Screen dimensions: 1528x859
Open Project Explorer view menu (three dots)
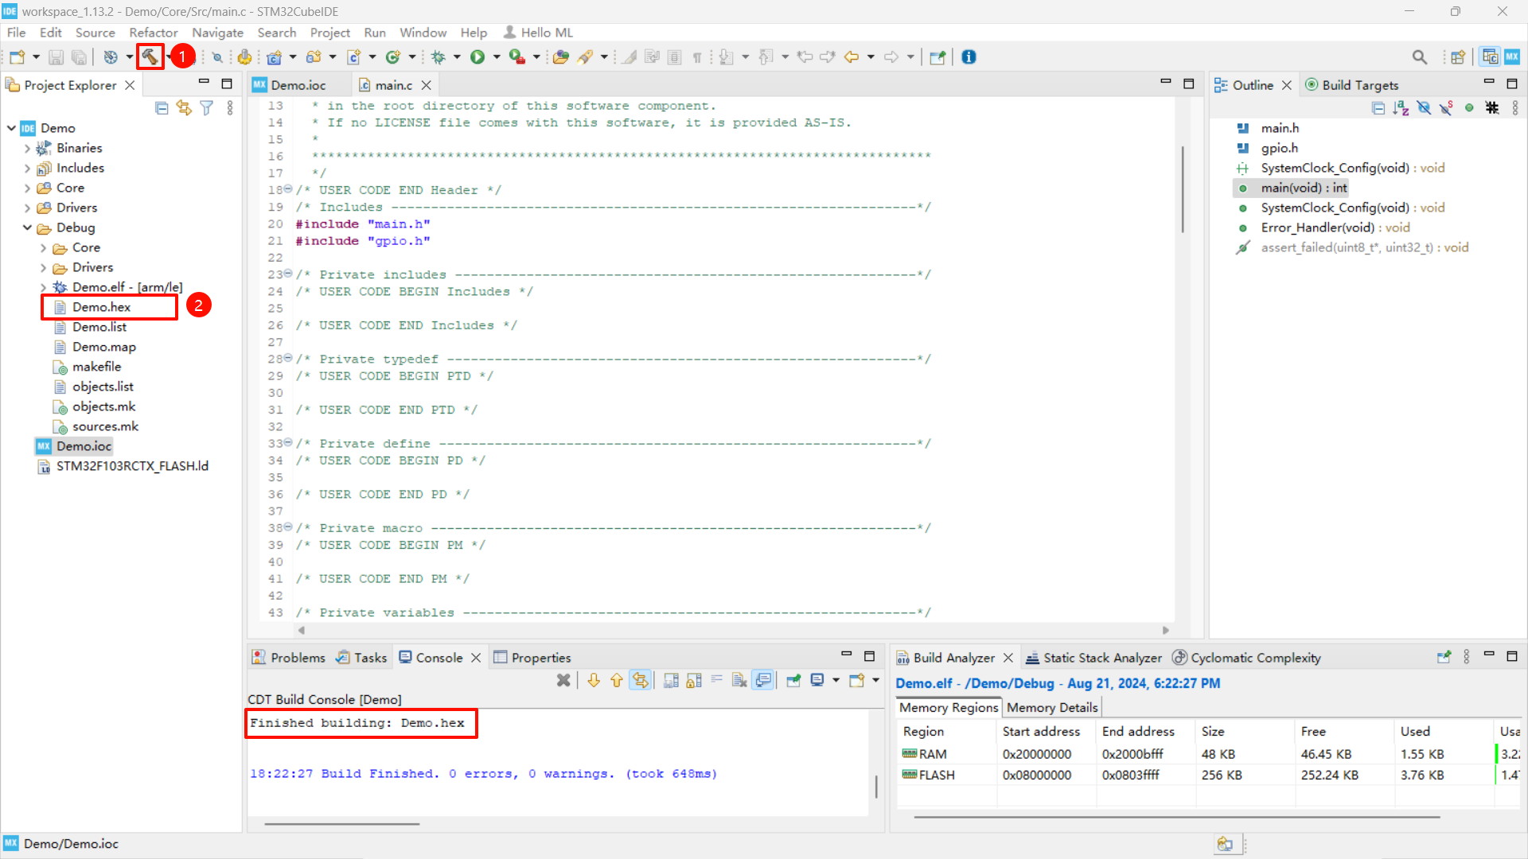pyautogui.click(x=230, y=108)
